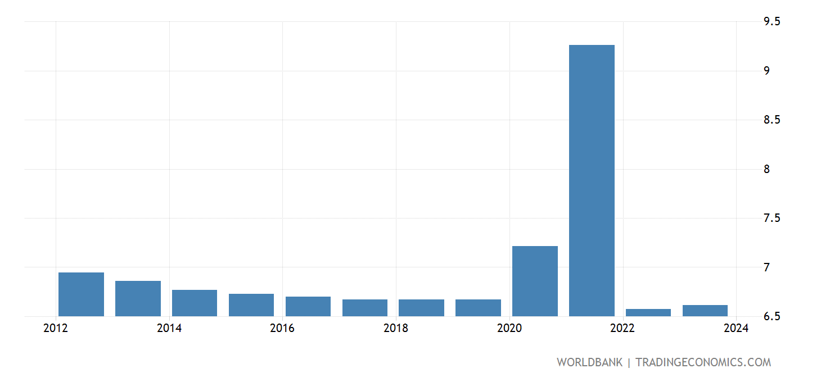The image size is (821, 382).
Task: Click the bar immediately right of 2016 gridline
Action: point(308,306)
